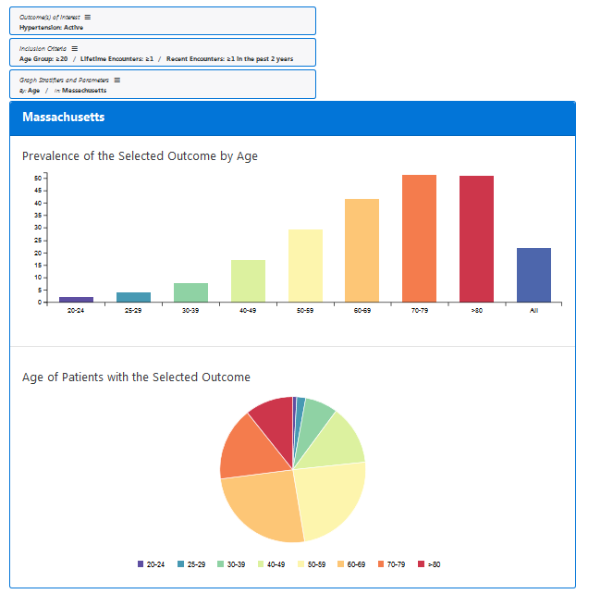
Task: Toggle 20-24 legend swatch under pie
Action: point(141,563)
